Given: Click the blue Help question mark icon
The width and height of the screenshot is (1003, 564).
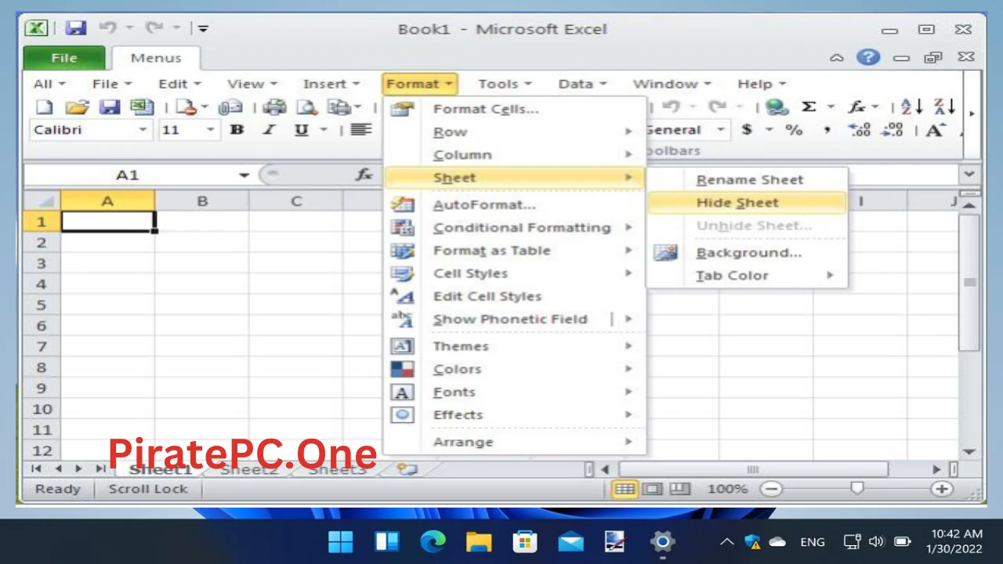Looking at the screenshot, I should [x=867, y=57].
